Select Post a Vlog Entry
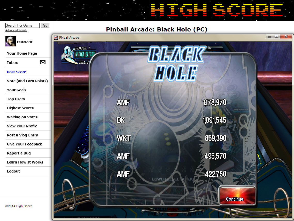The image size is (294, 221). coord(22,135)
